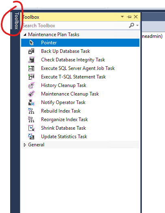Click the Update Statistics Task icon
Viewport: 165px width, 213px height.
[x=31, y=137]
